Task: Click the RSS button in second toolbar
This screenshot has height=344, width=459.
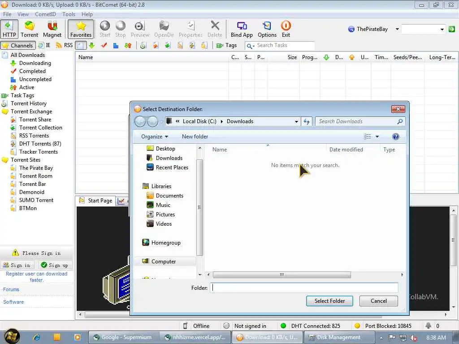Action: 64,45
